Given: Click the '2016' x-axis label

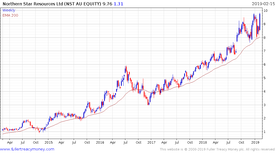Looking at the screenshot, I should coord(100,142).
